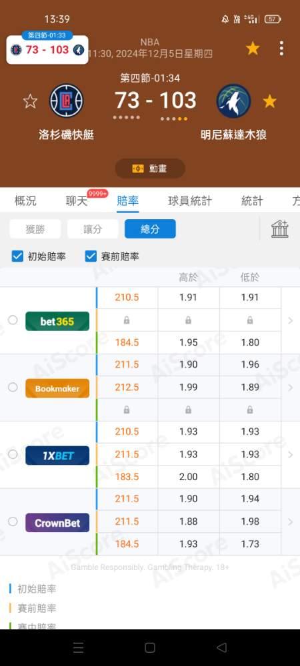This screenshot has width=300, height=666.
Task: Tap the Android home button
Action: coord(149,648)
